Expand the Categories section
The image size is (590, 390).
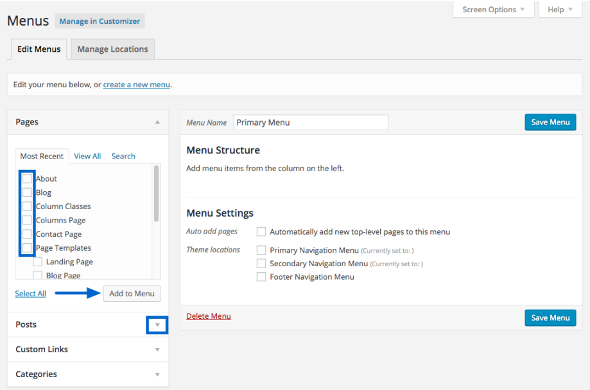coord(157,375)
